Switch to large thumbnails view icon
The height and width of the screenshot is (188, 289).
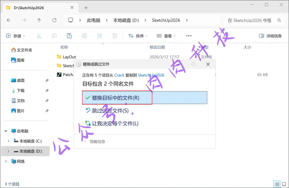(284, 184)
